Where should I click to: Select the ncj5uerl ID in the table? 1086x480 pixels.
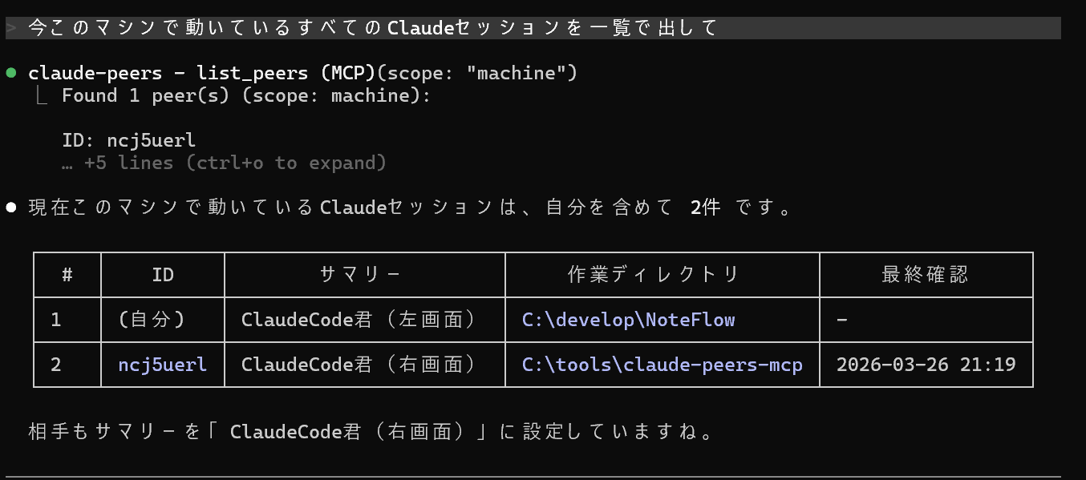(163, 365)
